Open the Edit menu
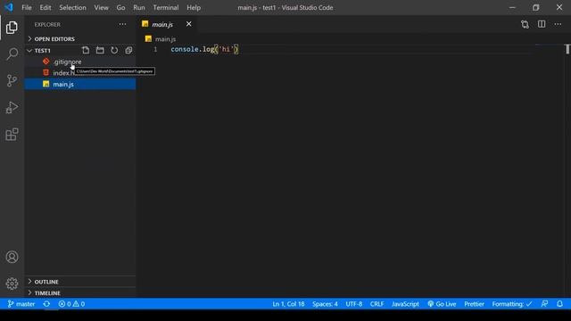This screenshot has width=571, height=321. (46, 7)
